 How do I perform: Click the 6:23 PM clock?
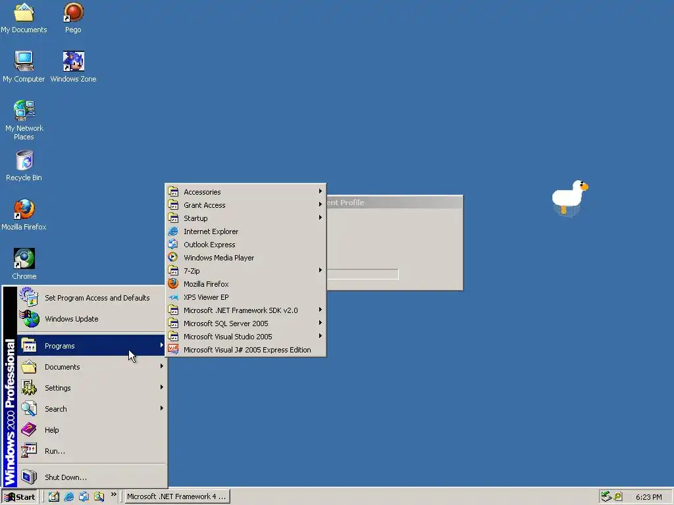coord(648,497)
